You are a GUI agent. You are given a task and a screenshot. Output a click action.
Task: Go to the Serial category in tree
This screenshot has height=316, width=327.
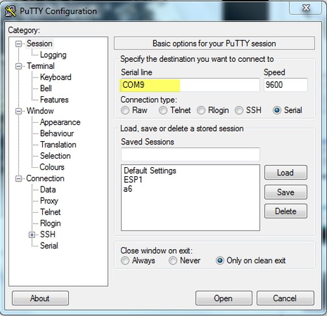tap(49, 246)
